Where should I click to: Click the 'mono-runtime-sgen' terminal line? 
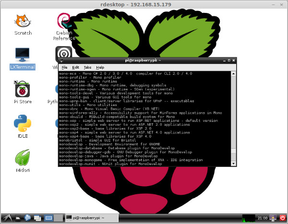[117, 89]
